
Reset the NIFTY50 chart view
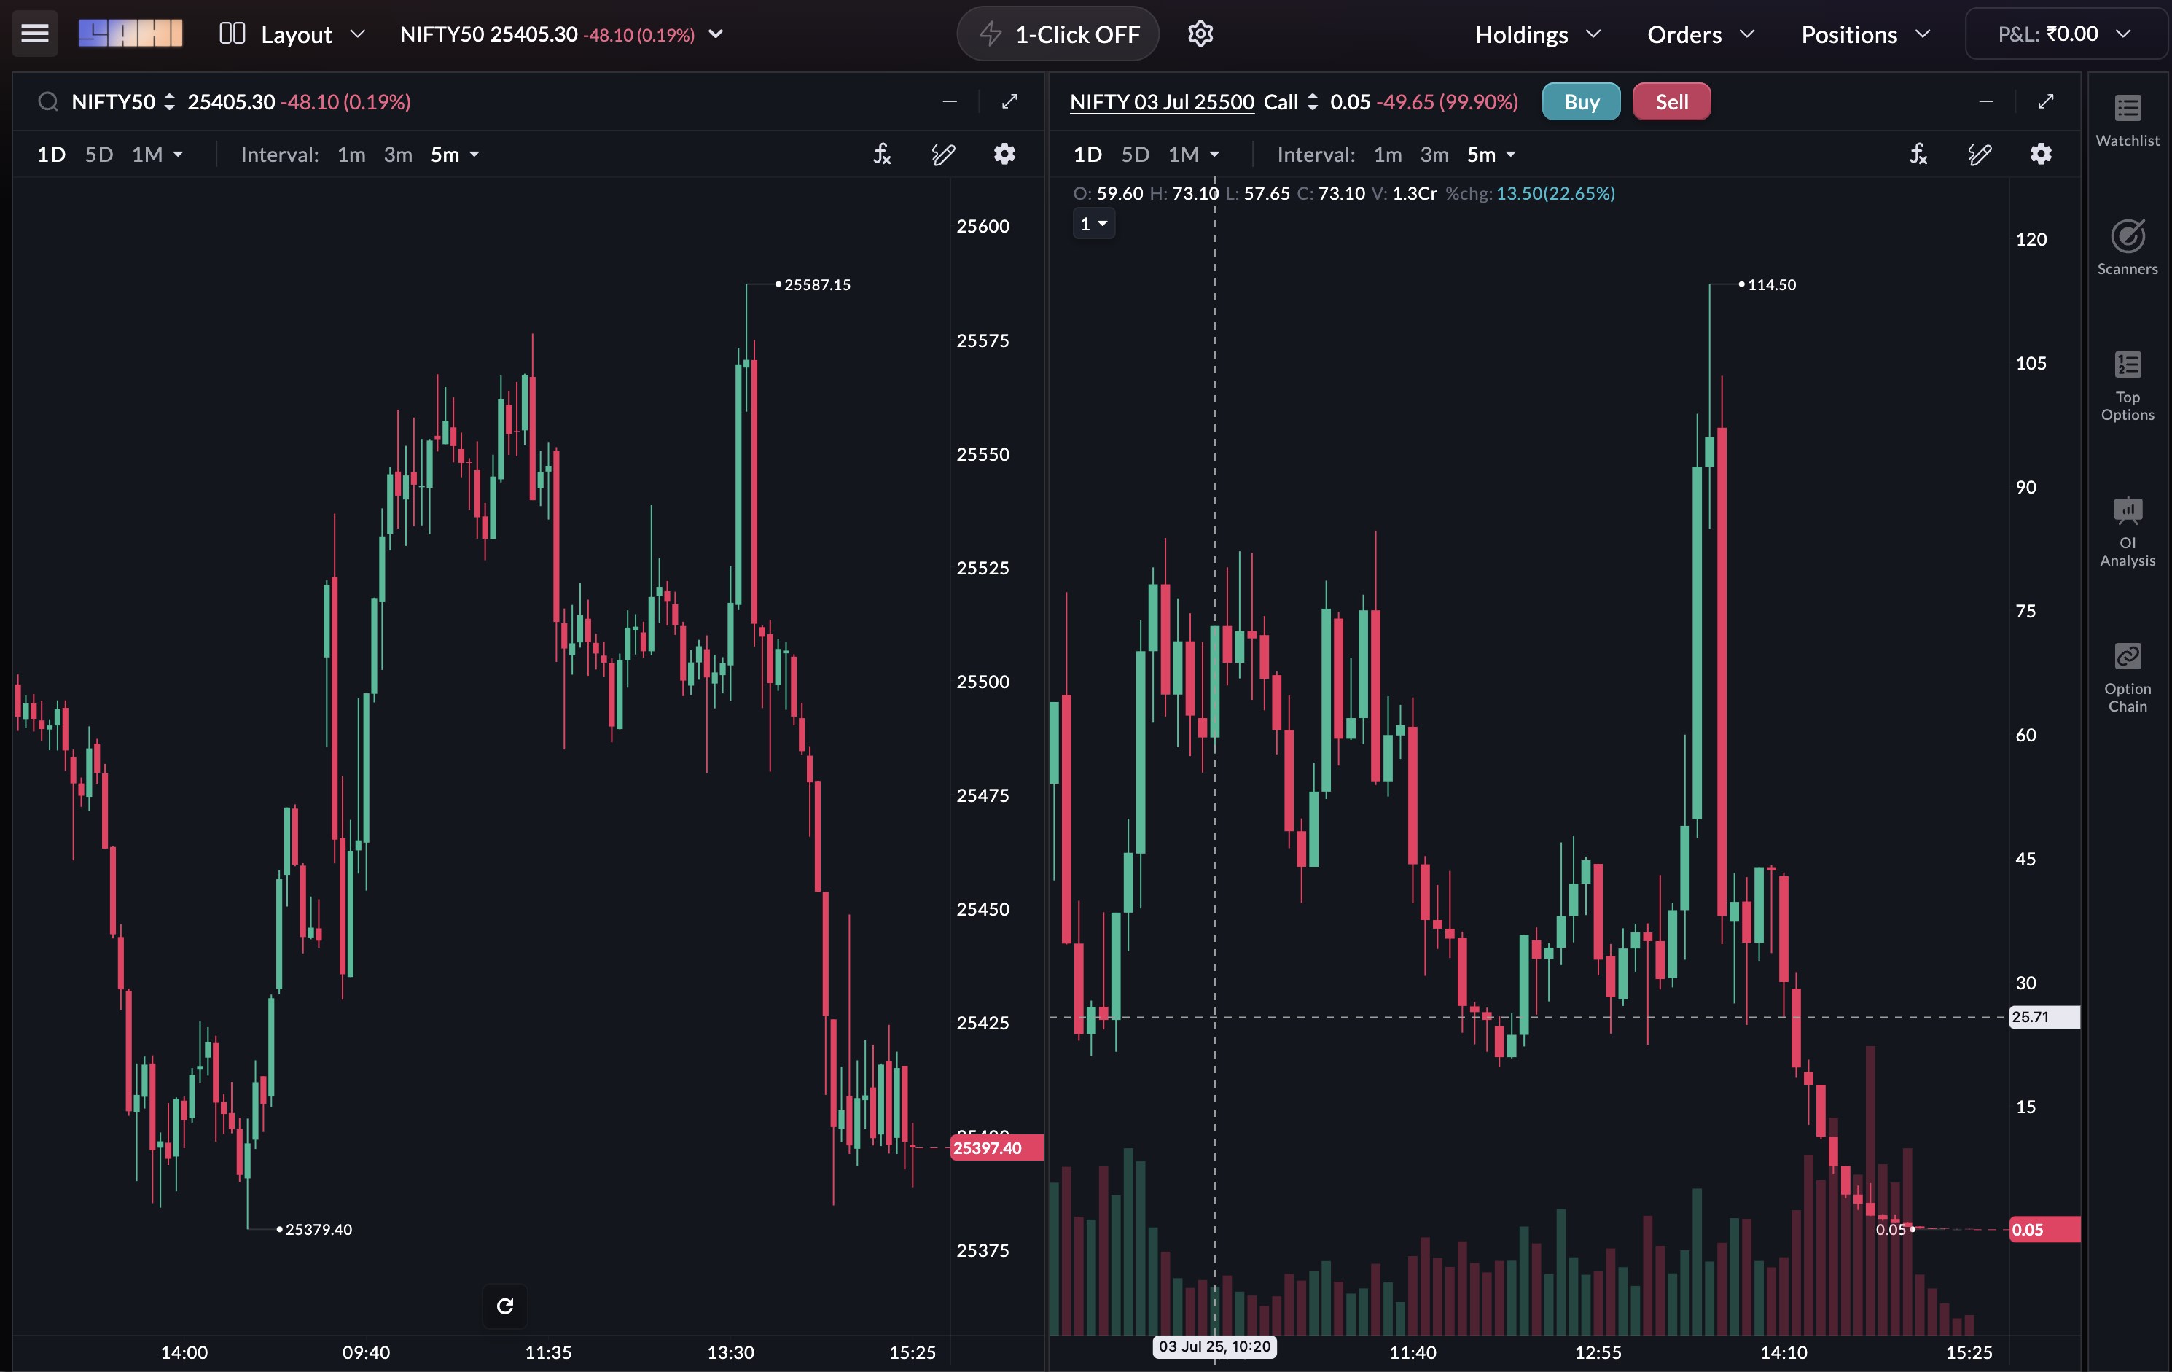505,1305
